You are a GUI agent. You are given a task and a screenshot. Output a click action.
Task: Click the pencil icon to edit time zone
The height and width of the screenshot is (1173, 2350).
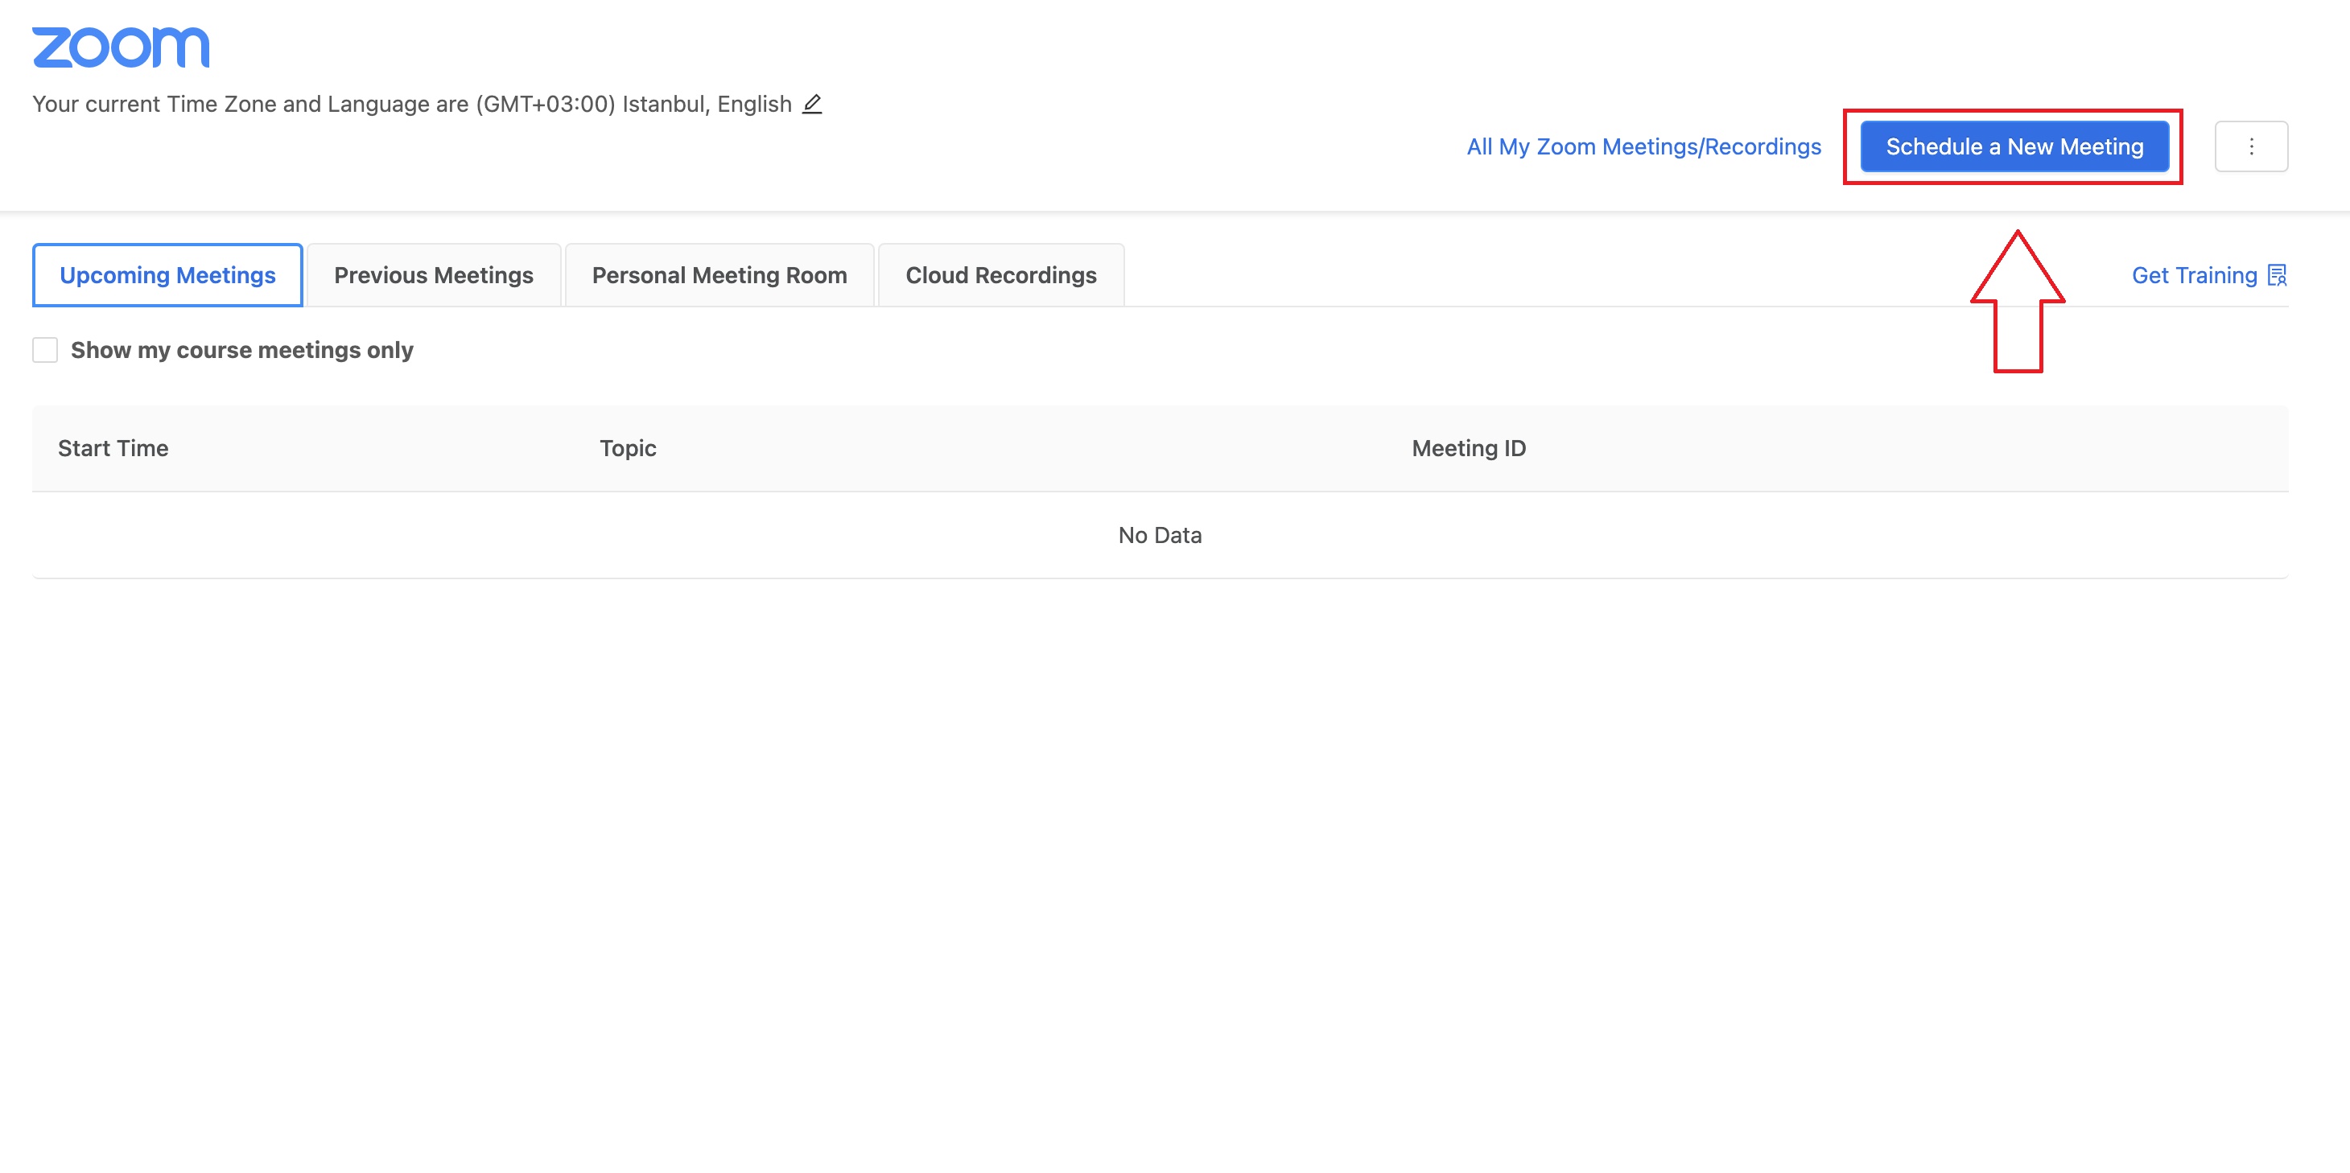812,104
